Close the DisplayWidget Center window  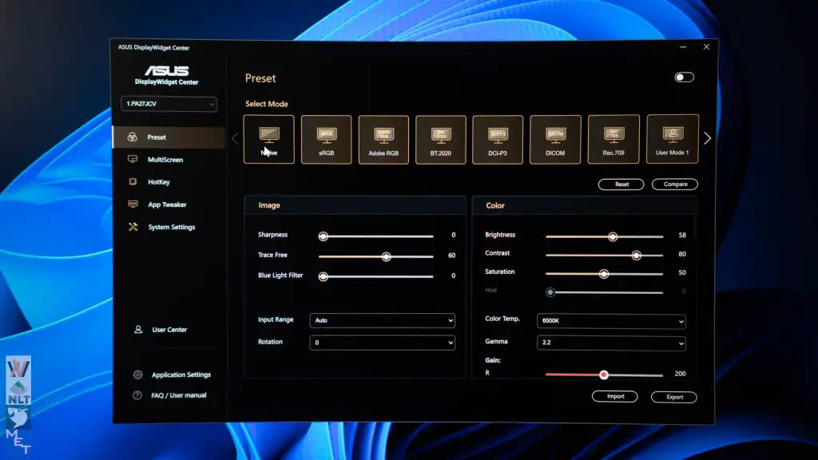706,47
